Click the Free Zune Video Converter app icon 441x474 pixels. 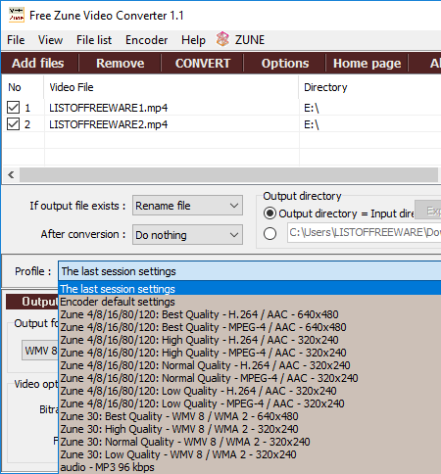pos(17,16)
